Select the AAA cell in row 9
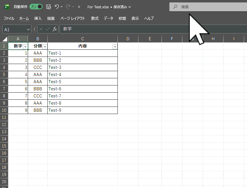 (38, 103)
